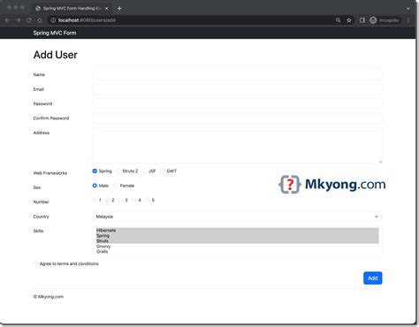Check the Struts 2 framework checkbox
The height and width of the screenshot is (327, 419).
(x=118, y=171)
